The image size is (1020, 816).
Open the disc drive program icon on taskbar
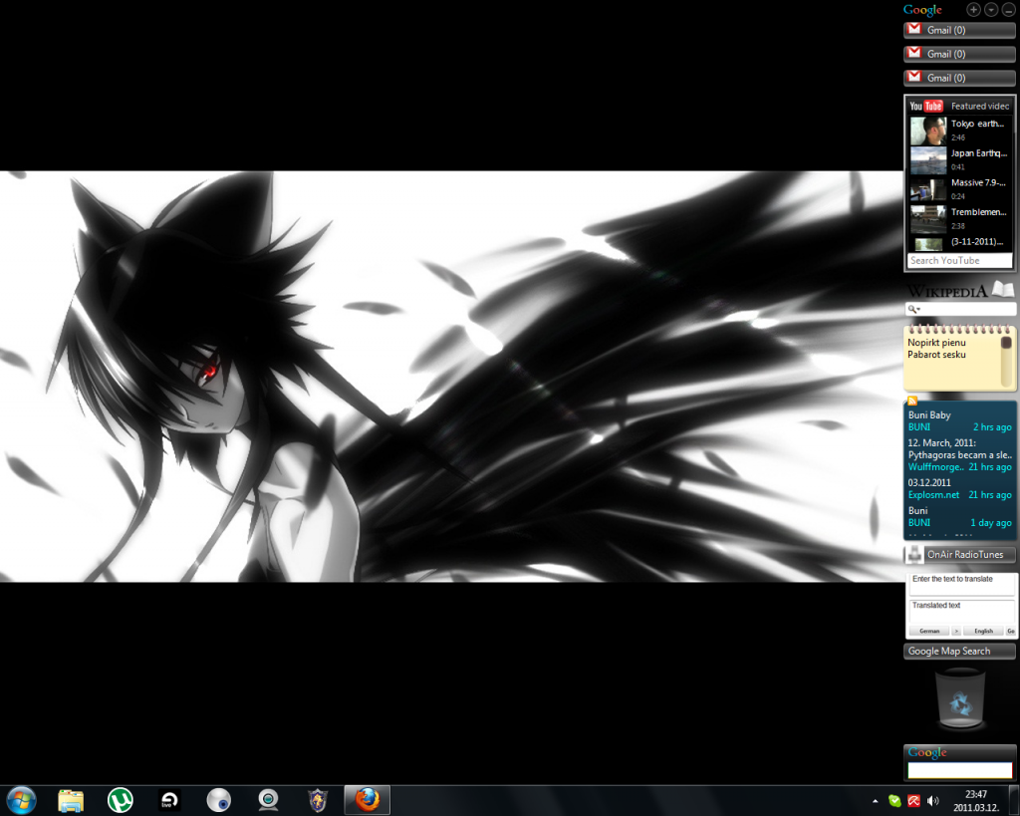coord(218,800)
